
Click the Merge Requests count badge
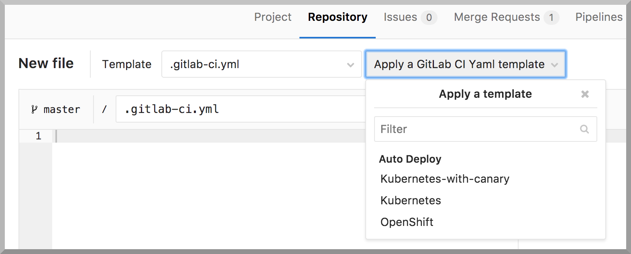(x=551, y=18)
